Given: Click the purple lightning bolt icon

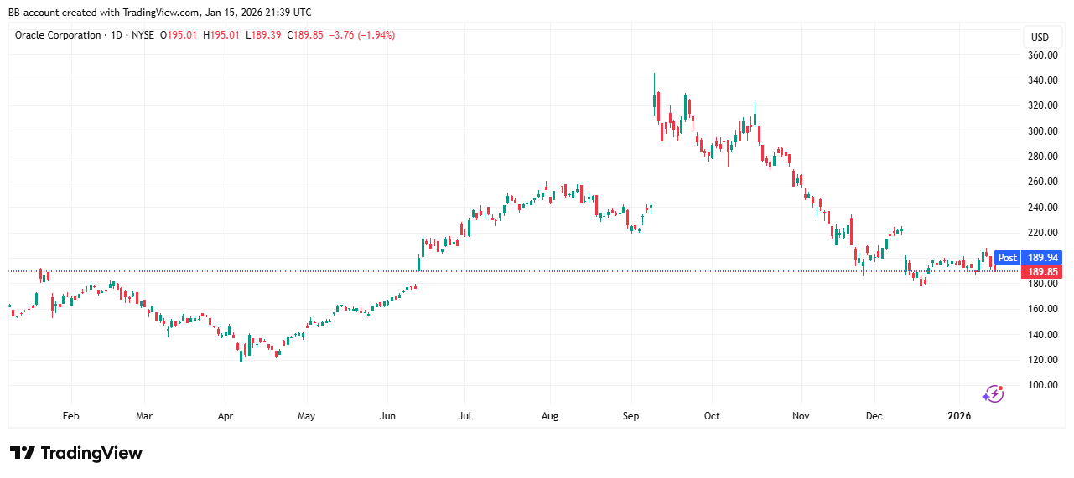Looking at the screenshot, I should click(x=993, y=393).
